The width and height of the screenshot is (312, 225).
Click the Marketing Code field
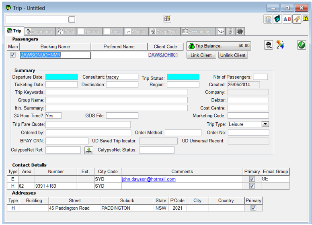click(248, 116)
